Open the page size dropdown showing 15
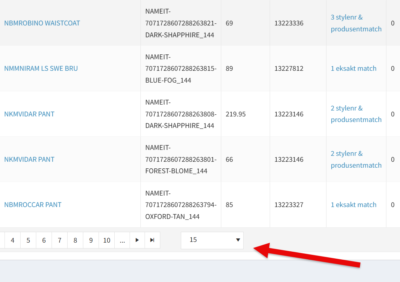Image resolution: width=400 pixels, height=282 pixels. coord(212,240)
